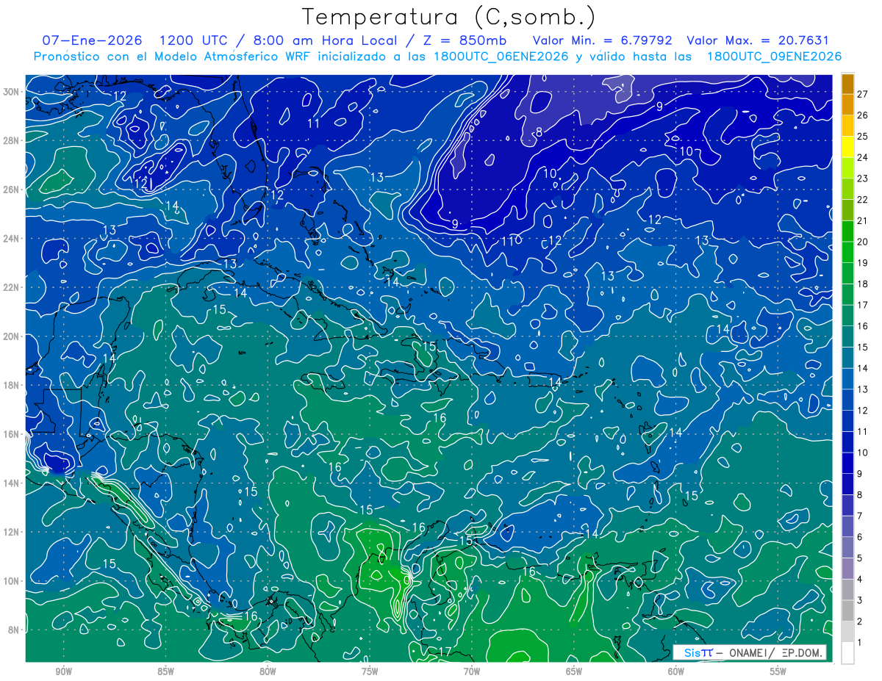Image resolution: width=882 pixels, height=681 pixels.
Task: Click the '22N' latitude axis label
Action: 12,287
